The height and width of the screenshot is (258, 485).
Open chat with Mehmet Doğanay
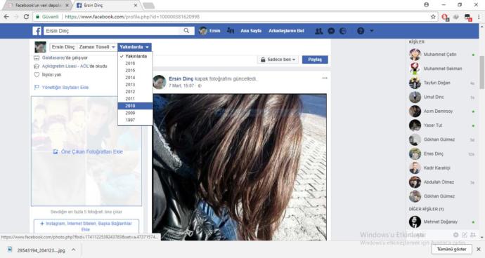pos(441,222)
